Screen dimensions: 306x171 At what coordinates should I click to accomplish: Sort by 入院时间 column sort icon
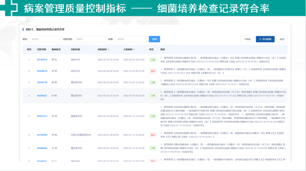coord(134,49)
